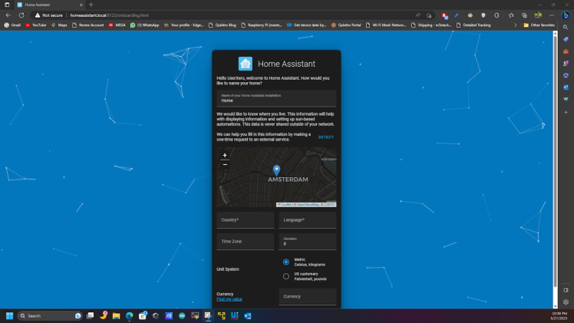Reload the onboarding page
Viewport: 574px width, 323px height.
[x=21, y=15]
